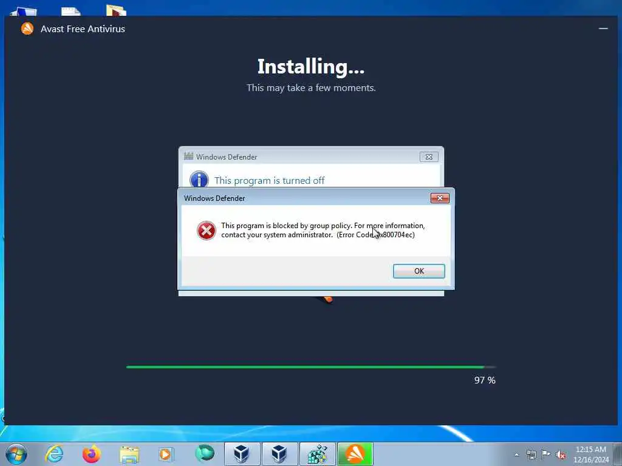Image resolution: width=622 pixels, height=466 pixels.
Task: Open the teal round app on the taskbar
Action: click(x=205, y=453)
